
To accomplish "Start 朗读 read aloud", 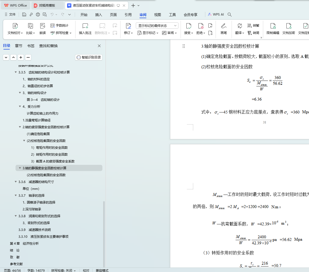I will point(43,29).
